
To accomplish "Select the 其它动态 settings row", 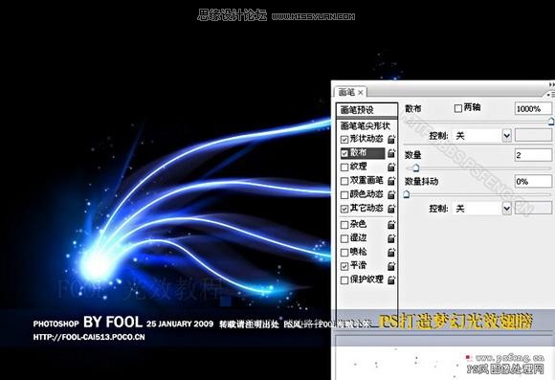I will click(366, 209).
